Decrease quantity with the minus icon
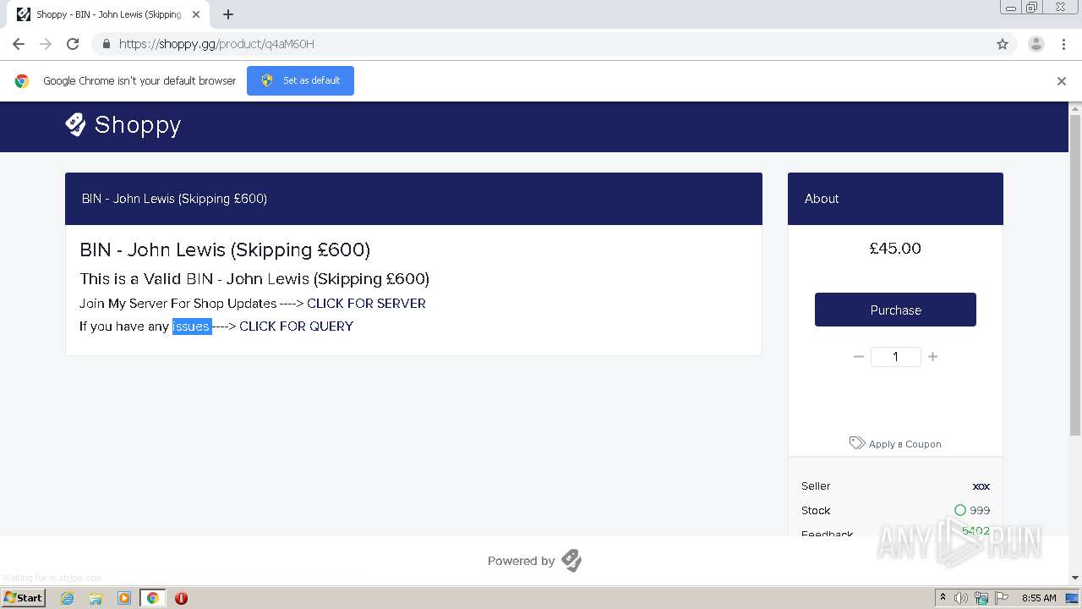1082x609 pixels. tap(859, 357)
